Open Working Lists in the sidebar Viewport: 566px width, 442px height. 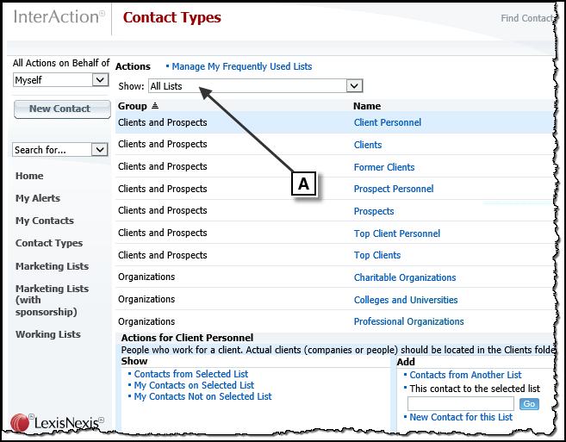click(47, 334)
